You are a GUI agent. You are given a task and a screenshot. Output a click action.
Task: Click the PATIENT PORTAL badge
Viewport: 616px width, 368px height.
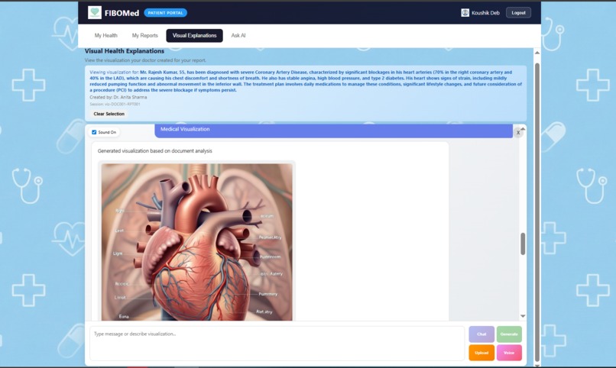(x=165, y=13)
